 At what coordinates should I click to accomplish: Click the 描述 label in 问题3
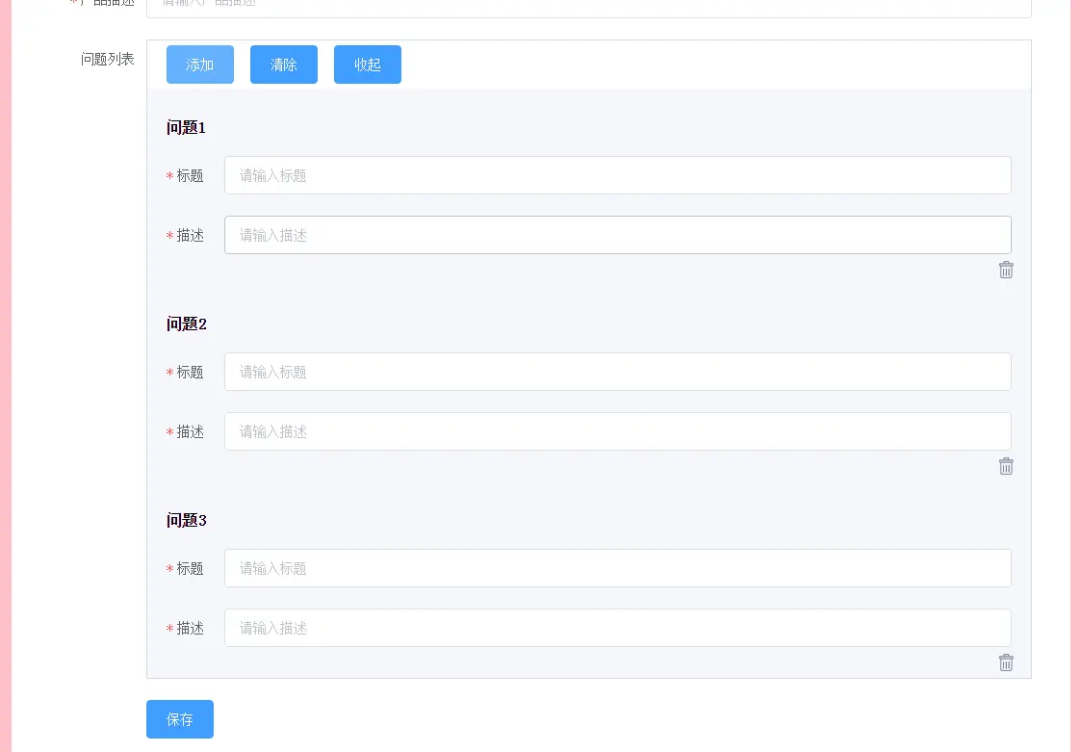pos(190,629)
